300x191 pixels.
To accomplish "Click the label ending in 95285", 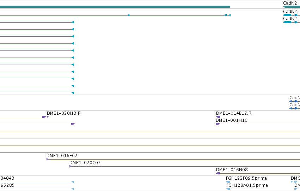I will [x=7, y=185].
